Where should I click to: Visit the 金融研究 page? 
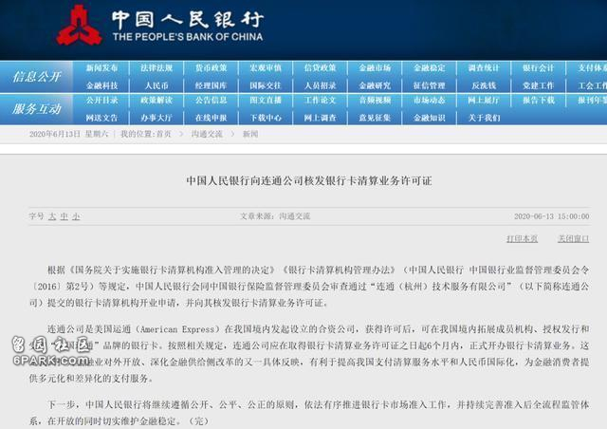[375, 85]
